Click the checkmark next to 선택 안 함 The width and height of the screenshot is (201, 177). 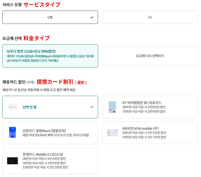coord(92,107)
